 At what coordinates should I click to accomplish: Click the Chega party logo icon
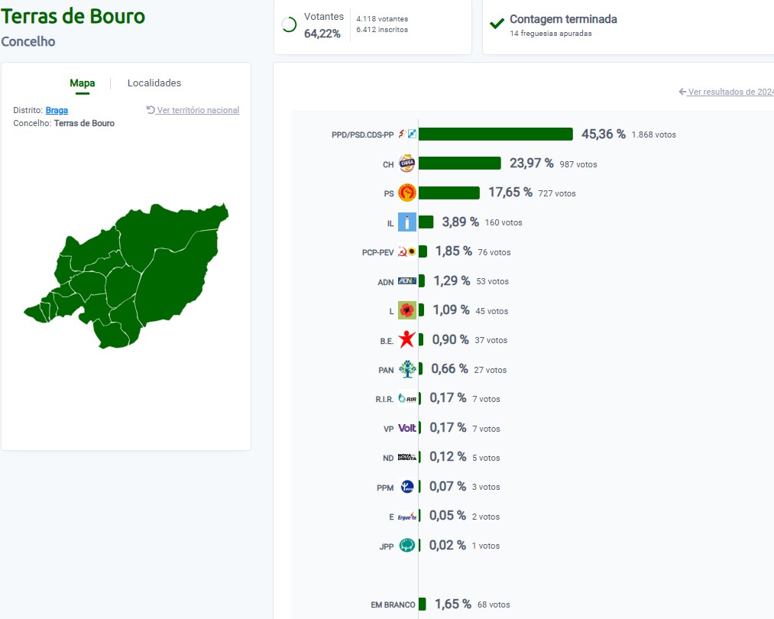(407, 164)
